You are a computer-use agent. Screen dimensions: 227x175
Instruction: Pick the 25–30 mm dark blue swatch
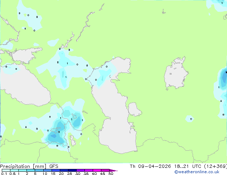click(72, 170)
